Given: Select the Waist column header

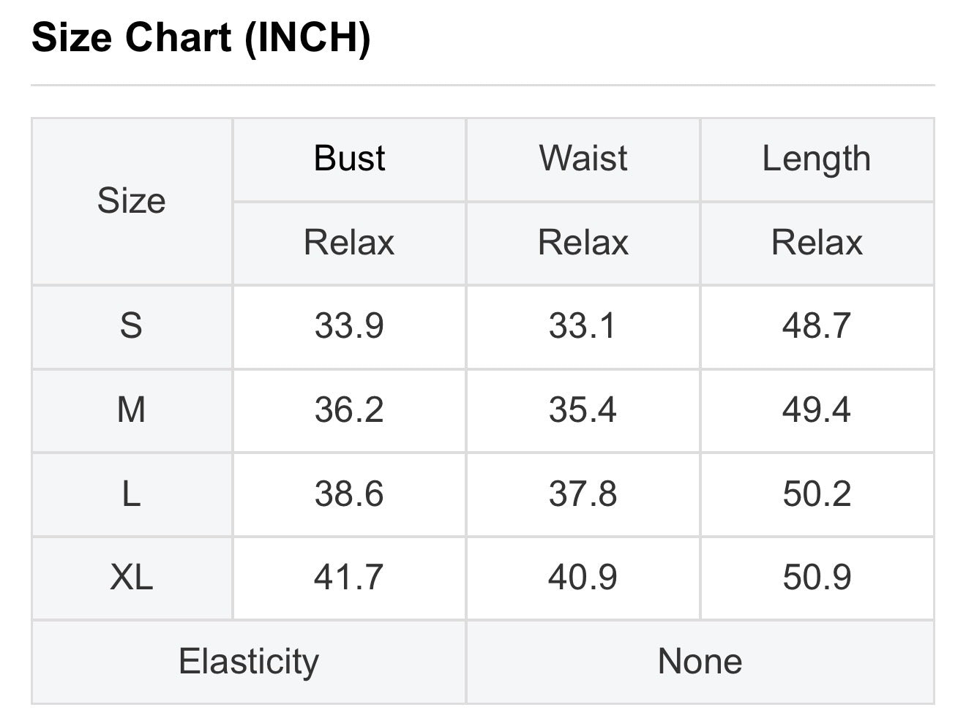Looking at the screenshot, I should pos(583,159).
